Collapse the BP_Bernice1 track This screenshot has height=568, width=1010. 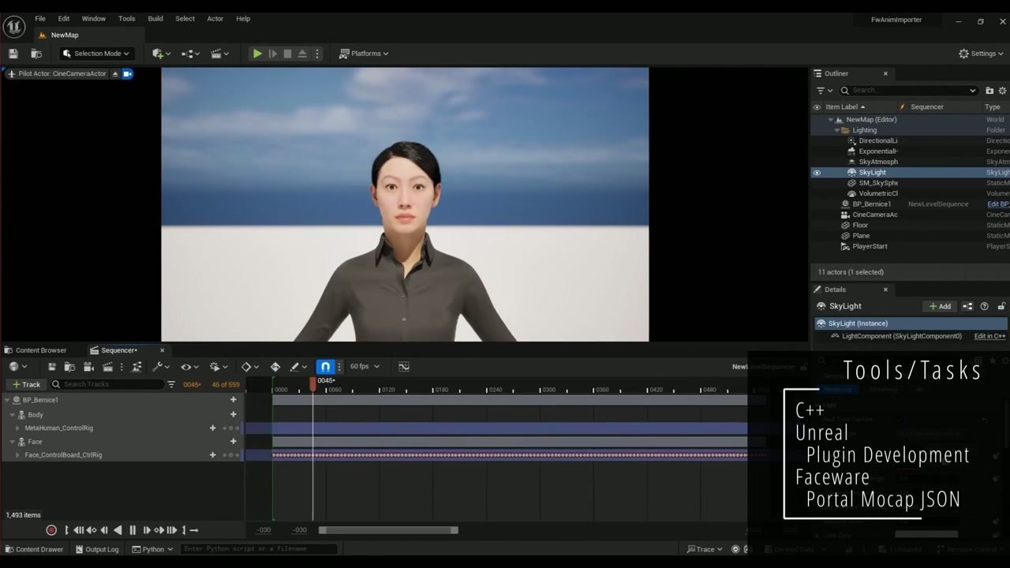pyautogui.click(x=8, y=400)
